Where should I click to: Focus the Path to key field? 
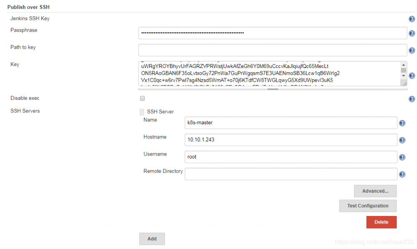click(272, 50)
